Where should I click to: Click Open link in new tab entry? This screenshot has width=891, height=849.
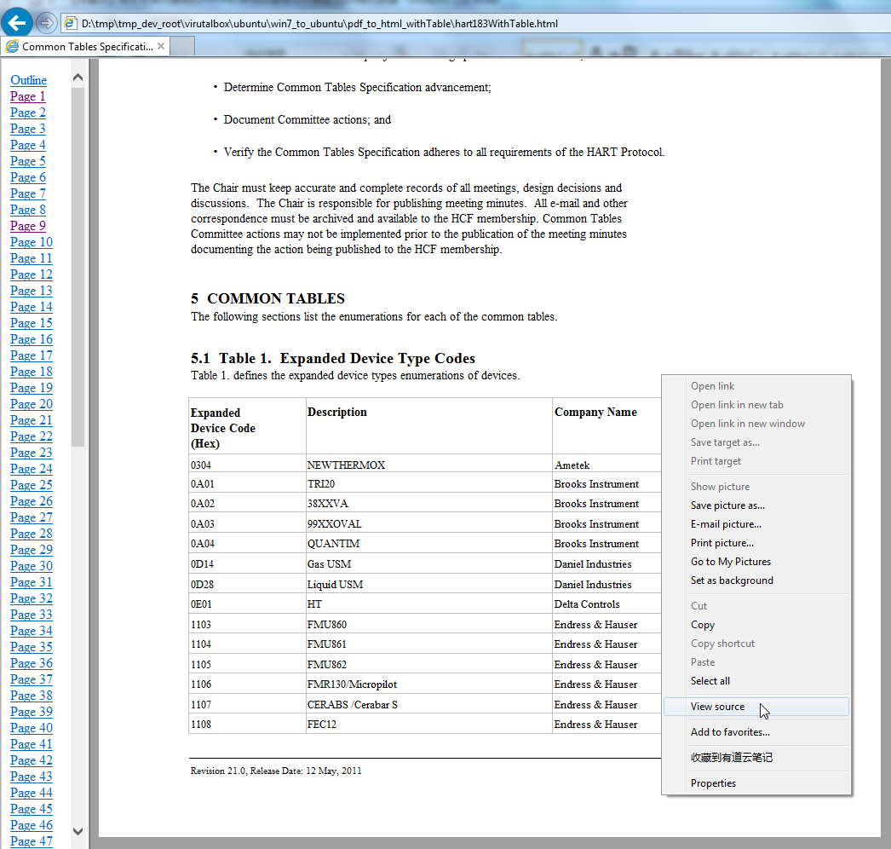pos(756,404)
